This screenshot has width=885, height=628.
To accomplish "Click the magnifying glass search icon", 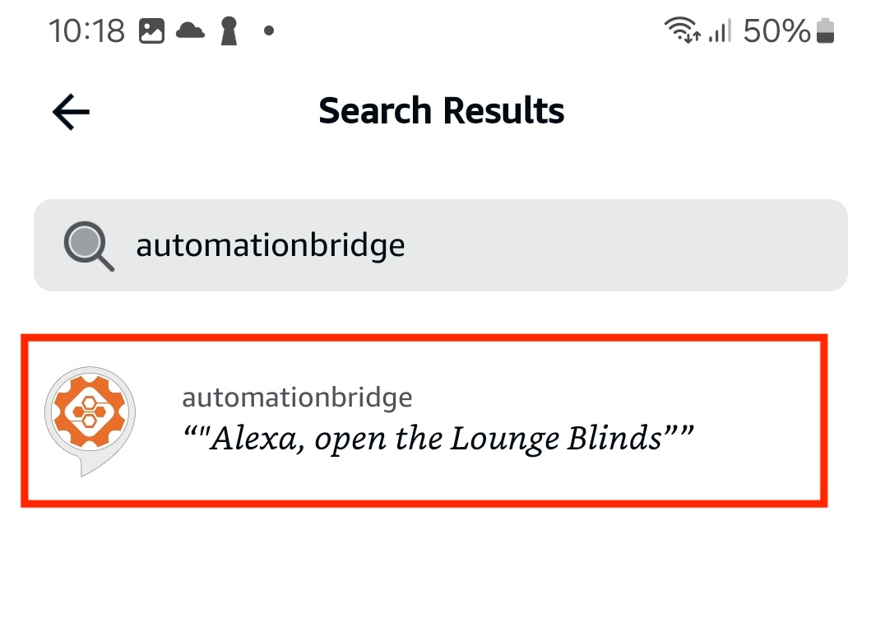I will coord(89,245).
